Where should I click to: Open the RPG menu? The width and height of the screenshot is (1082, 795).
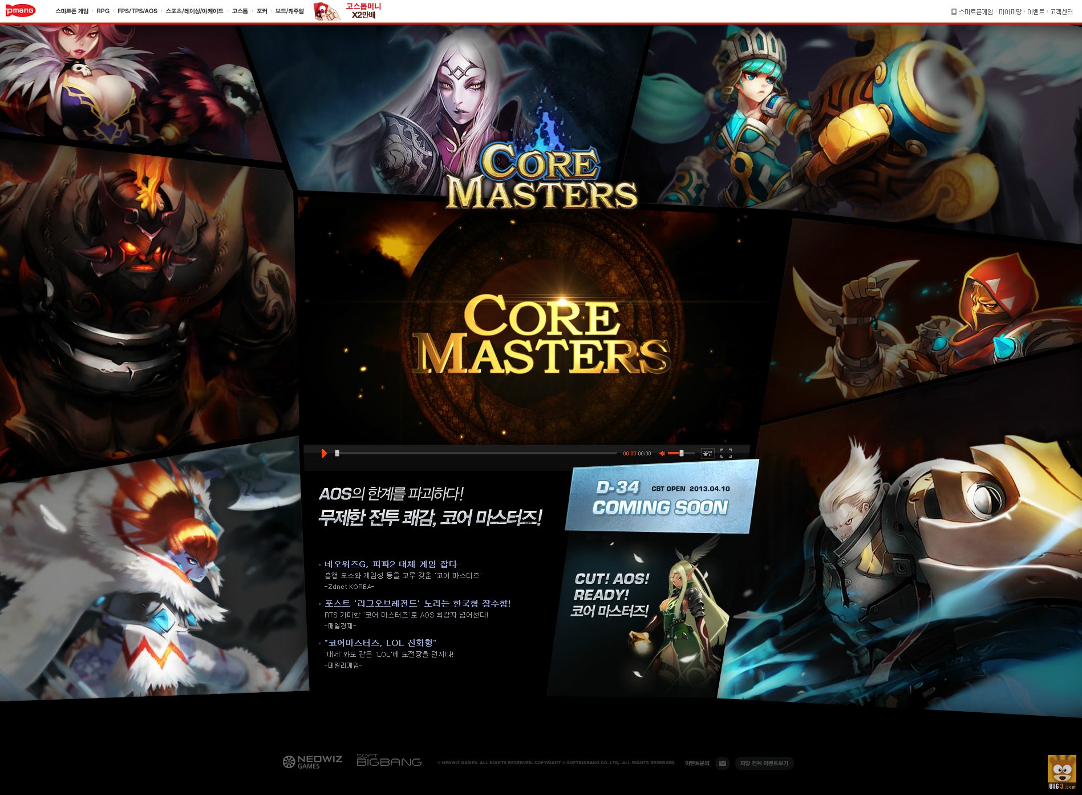(103, 11)
